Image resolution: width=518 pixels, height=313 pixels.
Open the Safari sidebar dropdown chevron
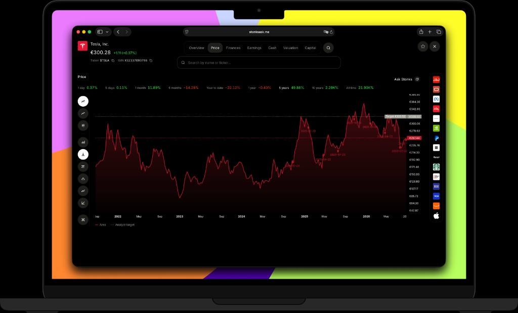(107, 32)
